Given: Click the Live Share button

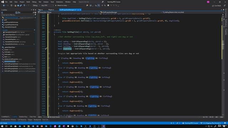Looking at the screenshot, I should tap(216, 6).
